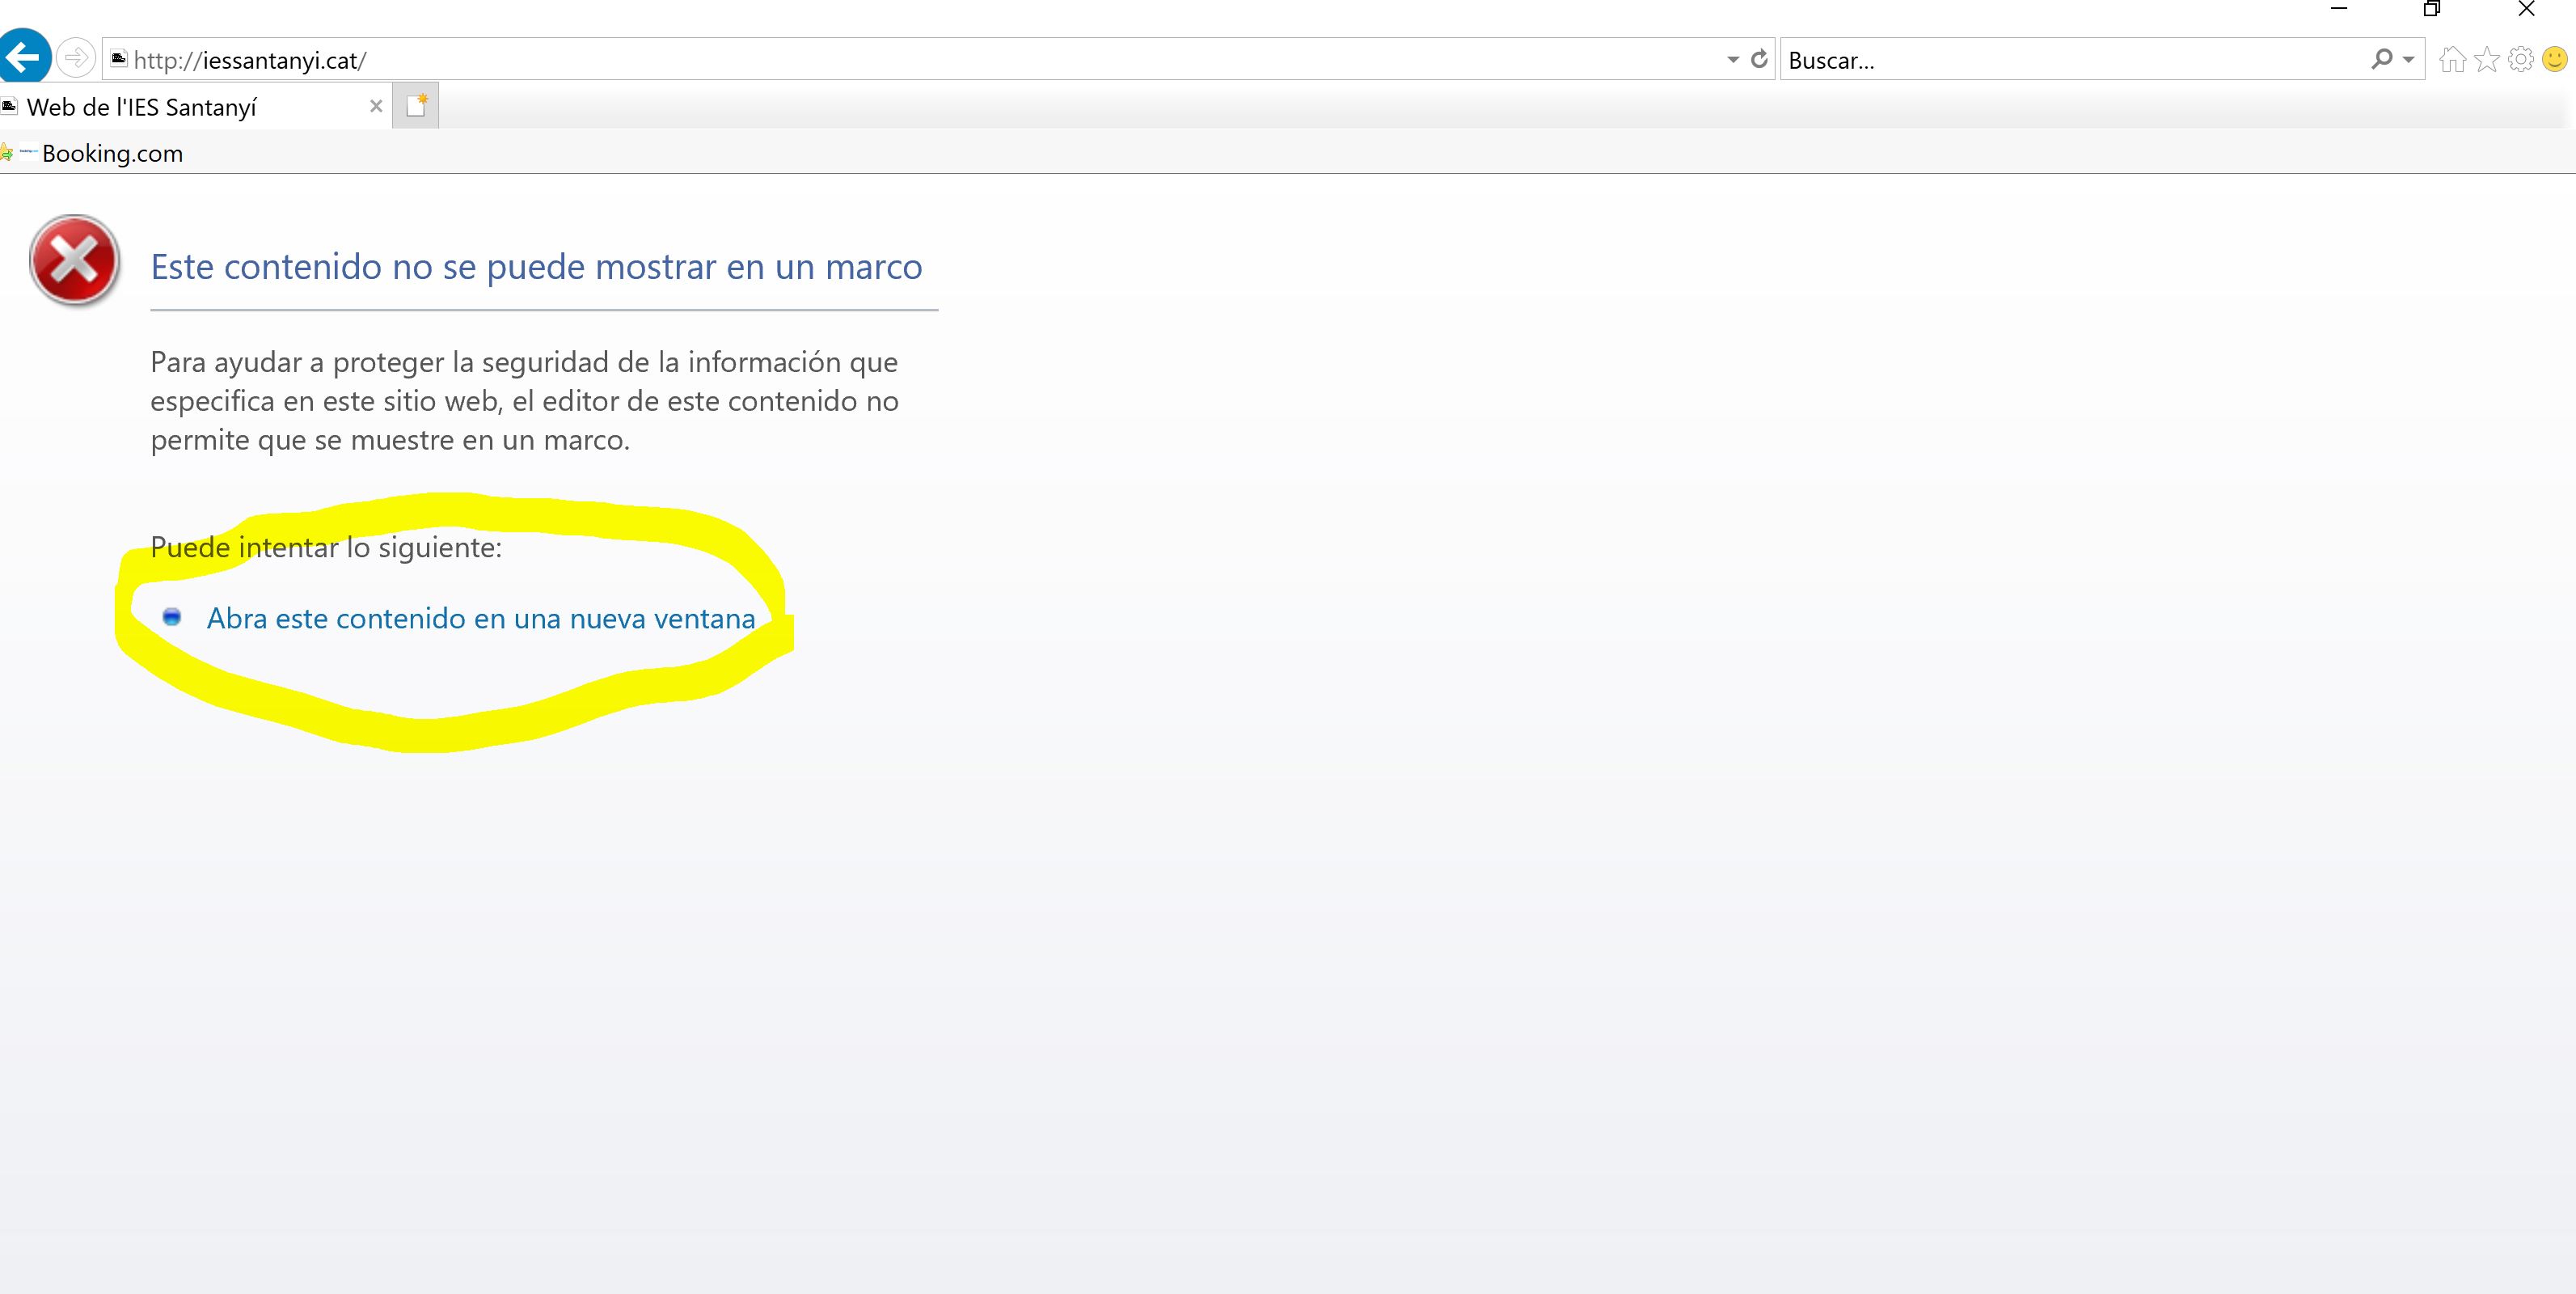This screenshot has width=2576, height=1294.
Task: Open the Booking.com favorites bar link
Action: point(111,153)
